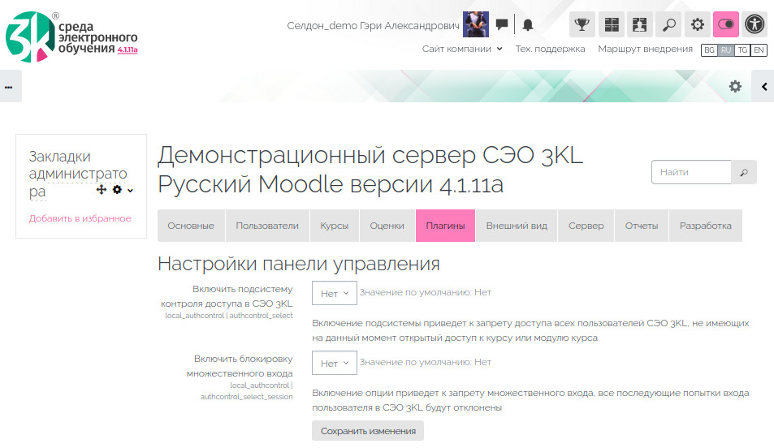774x448 pixels.
Task: Click the Добавить в избранное link
Action: (x=80, y=218)
